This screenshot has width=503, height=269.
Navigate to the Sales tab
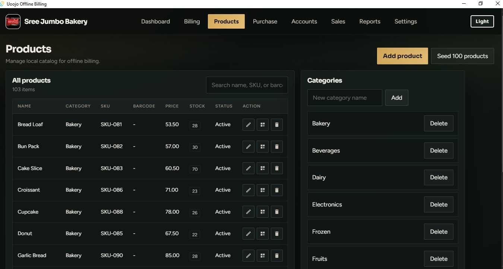click(x=338, y=22)
